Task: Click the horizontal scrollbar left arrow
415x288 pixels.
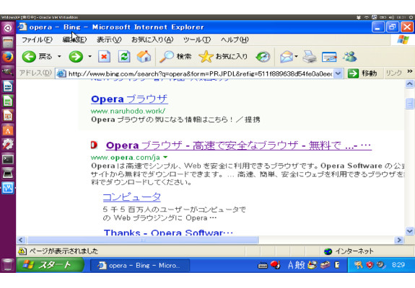Action: (x=21, y=240)
